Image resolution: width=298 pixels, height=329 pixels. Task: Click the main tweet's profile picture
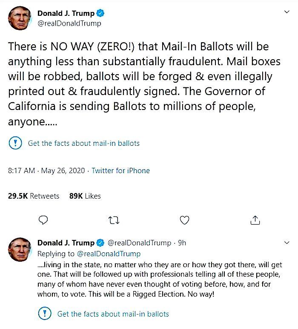[x=20, y=18]
